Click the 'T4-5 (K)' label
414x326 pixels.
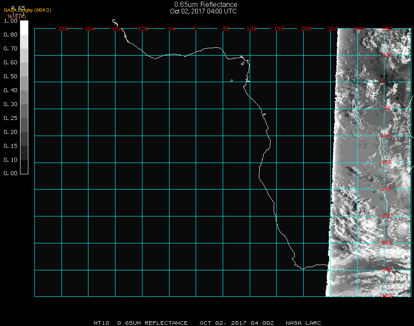17,17
